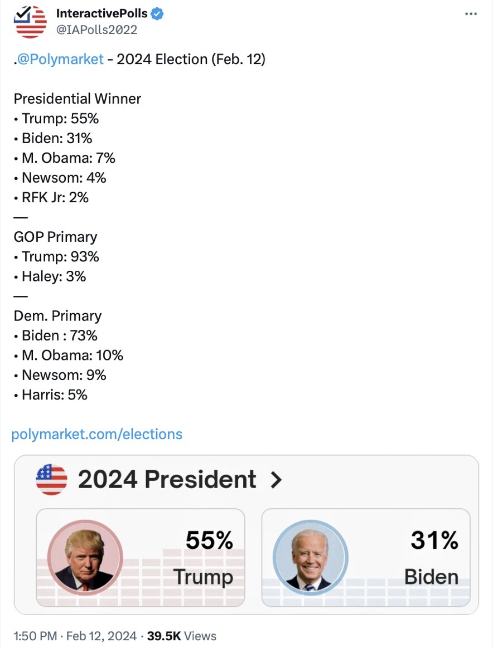Open the 2024 President card heading
Screen dimensions: 493x648
(167, 479)
